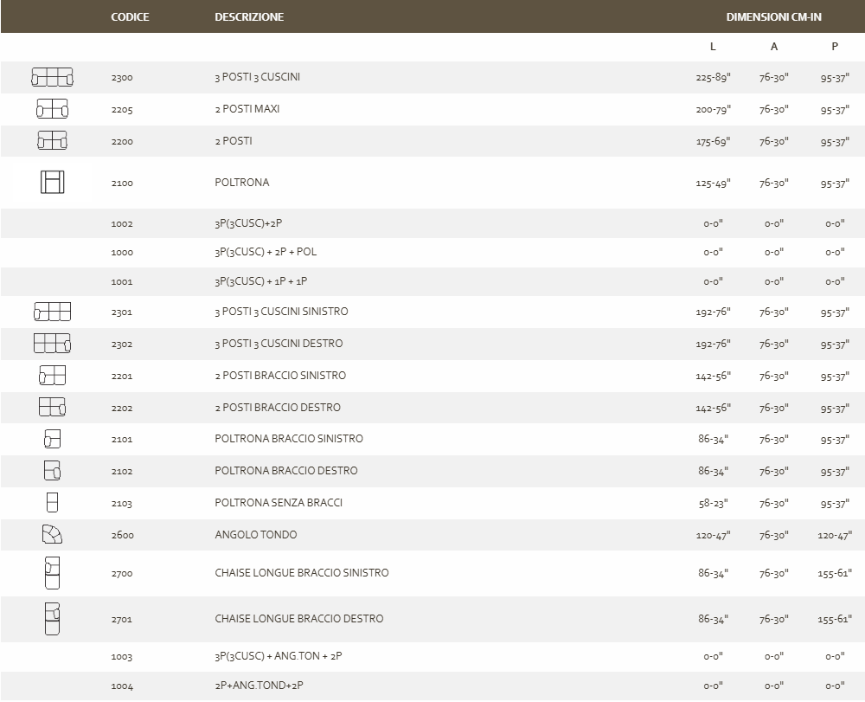Select the 3 Posti 3 Cuscini Sinistro icon
Image resolution: width=865 pixels, height=702 pixels.
pyautogui.click(x=52, y=312)
